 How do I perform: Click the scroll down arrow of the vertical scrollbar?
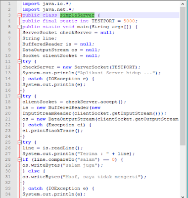(x=183, y=197)
